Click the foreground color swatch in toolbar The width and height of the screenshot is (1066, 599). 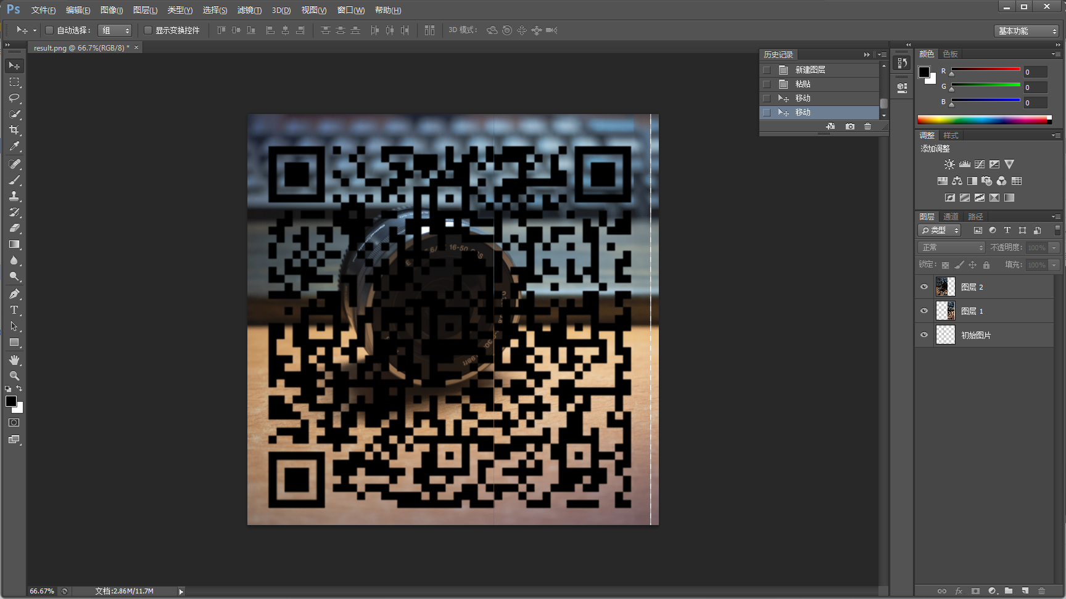tap(11, 401)
